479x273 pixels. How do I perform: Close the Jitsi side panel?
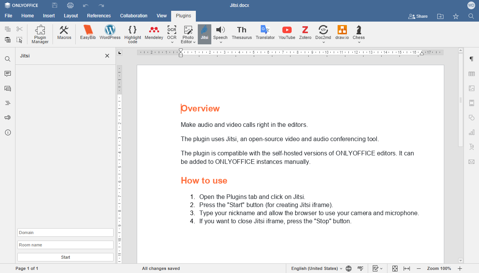point(107,56)
